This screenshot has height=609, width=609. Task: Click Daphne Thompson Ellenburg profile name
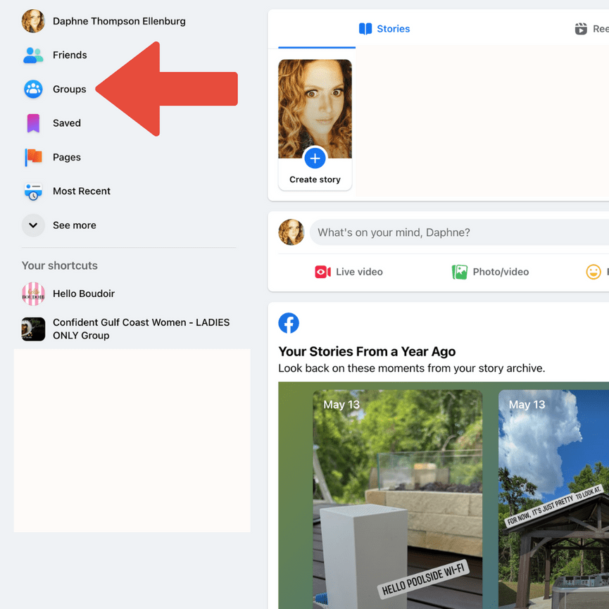(118, 21)
